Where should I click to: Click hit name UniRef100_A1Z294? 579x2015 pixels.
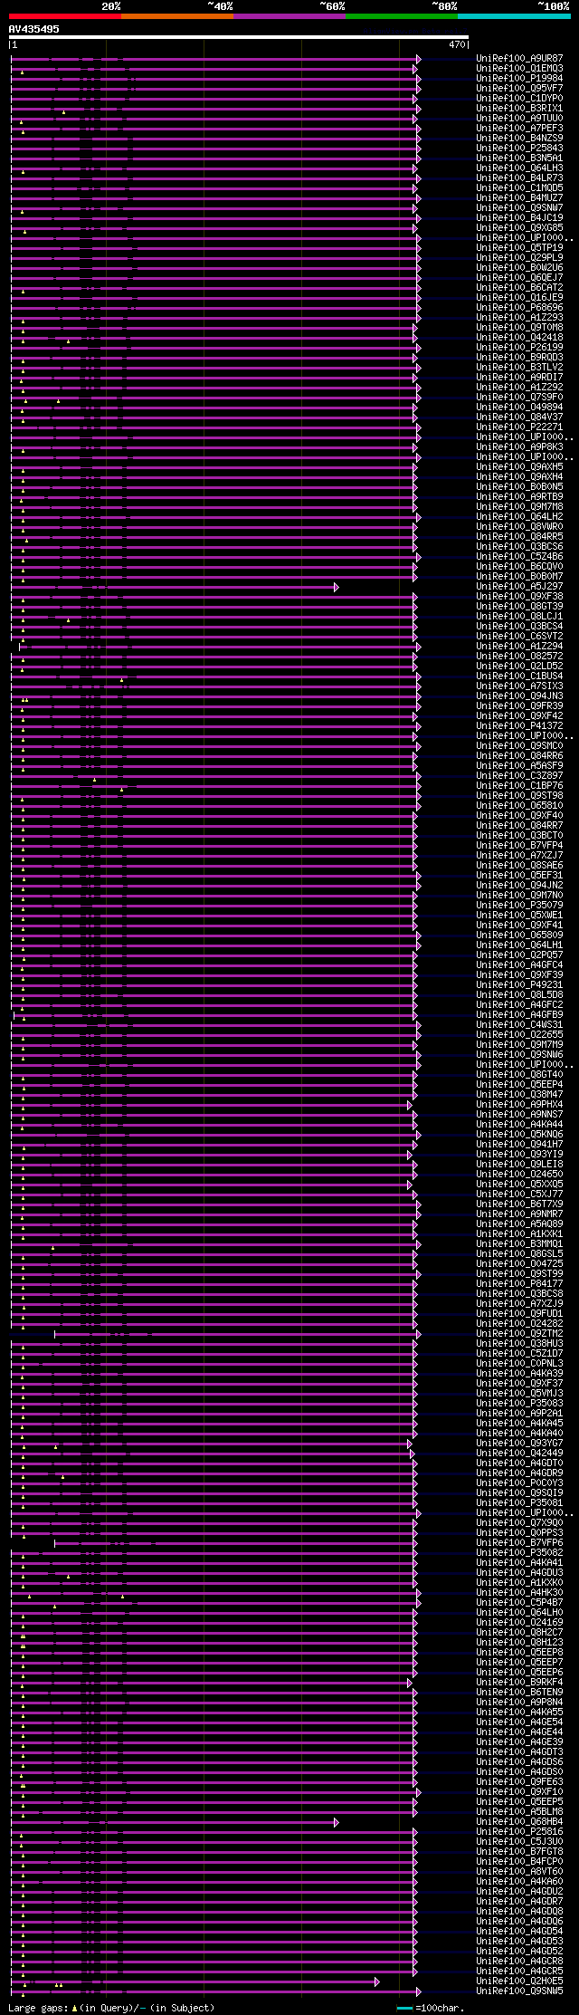tap(519, 647)
